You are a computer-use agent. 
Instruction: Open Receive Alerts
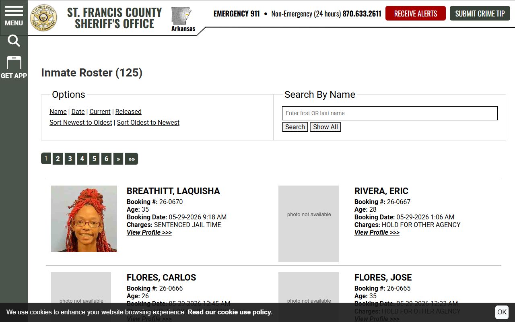pyautogui.click(x=415, y=13)
